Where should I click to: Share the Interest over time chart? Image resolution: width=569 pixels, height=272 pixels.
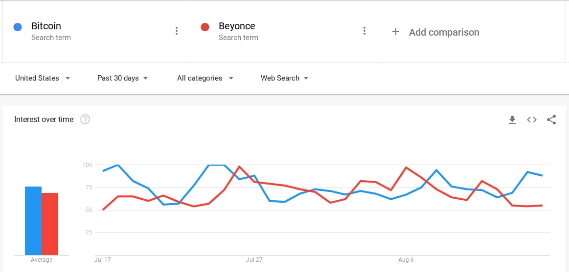[x=551, y=120]
